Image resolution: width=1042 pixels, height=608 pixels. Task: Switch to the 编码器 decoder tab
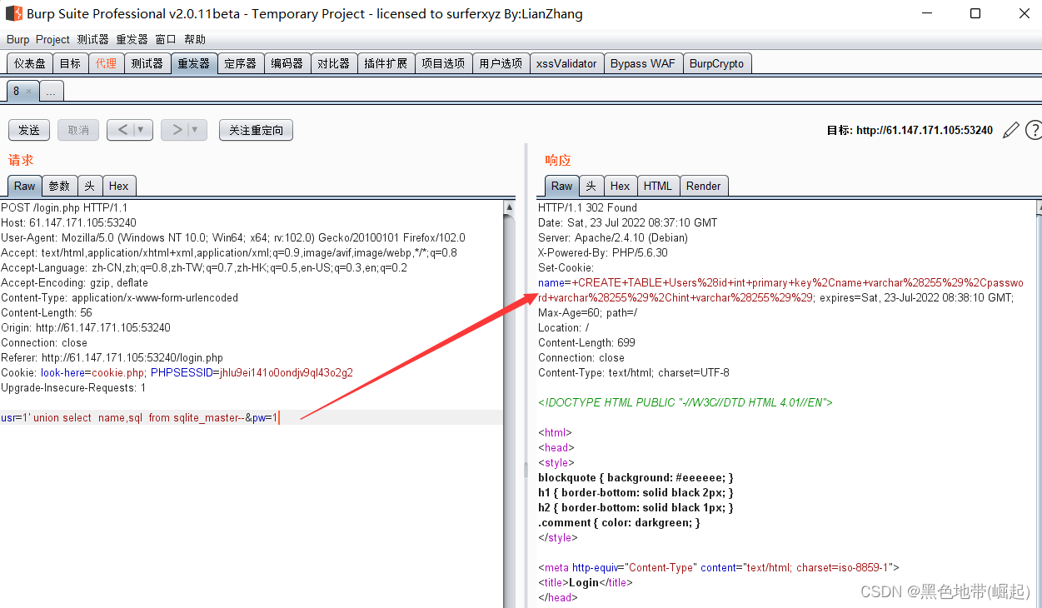click(x=287, y=63)
